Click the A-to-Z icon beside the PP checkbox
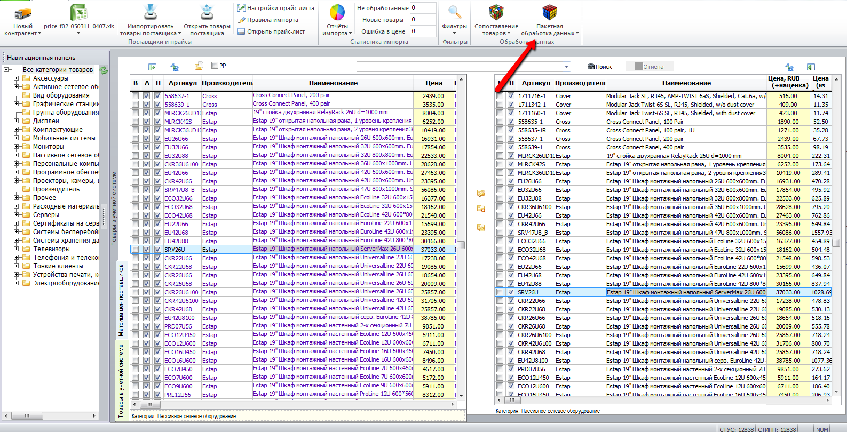 pyautogui.click(x=175, y=67)
